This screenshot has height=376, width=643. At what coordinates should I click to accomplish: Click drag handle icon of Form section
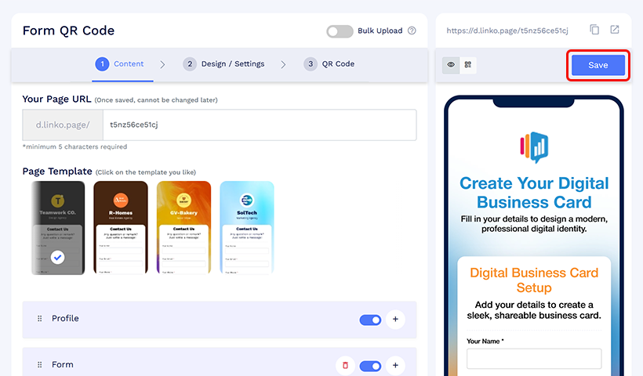[x=39, y=365]
